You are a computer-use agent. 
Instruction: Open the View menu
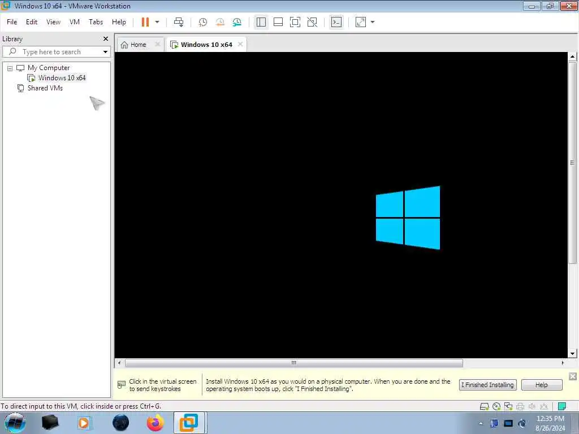(53, 22)
